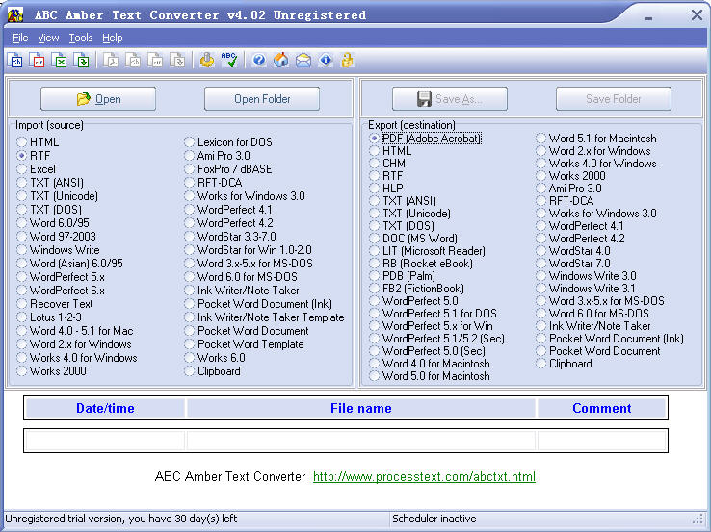Minimize the ABC Amber Text Converter window
Screen dimensions: 711x532
pyautogui.click(x=649, y=16)
